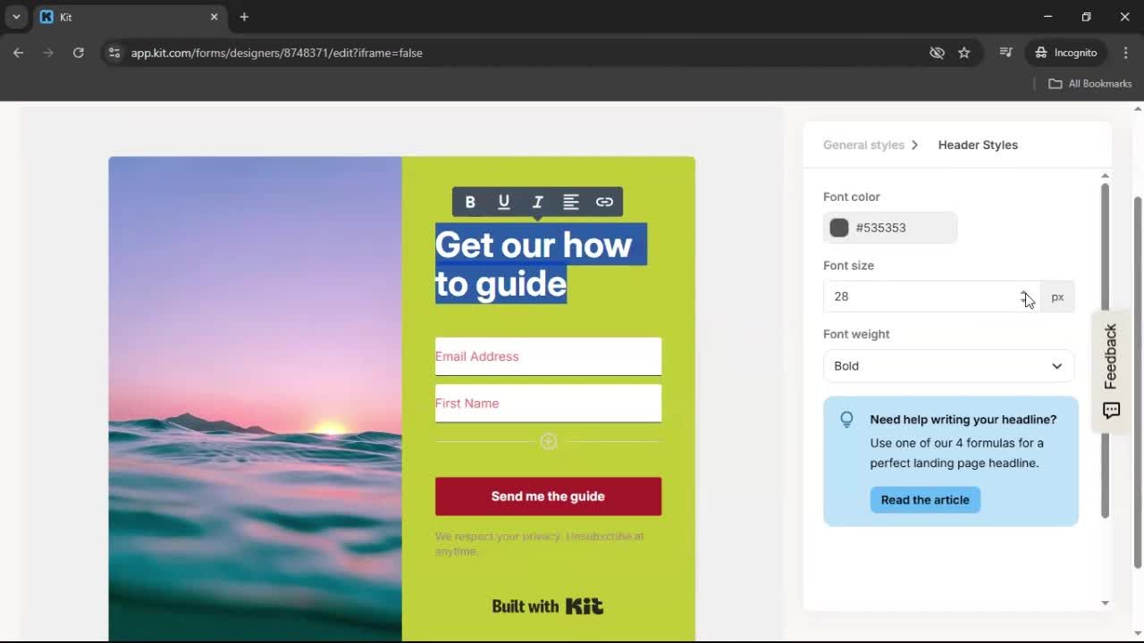Go back to General styles breadcrumb

coord(863,145)
